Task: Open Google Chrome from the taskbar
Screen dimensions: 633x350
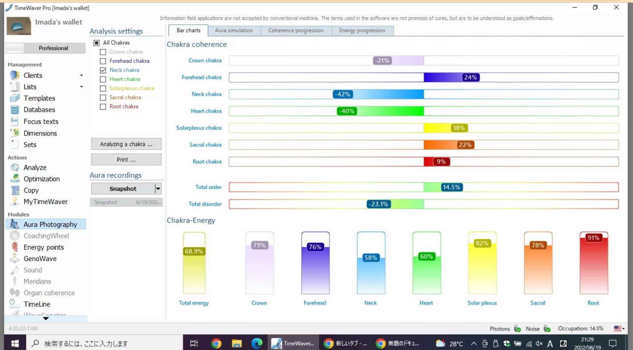Action: (x=216, y=343)
